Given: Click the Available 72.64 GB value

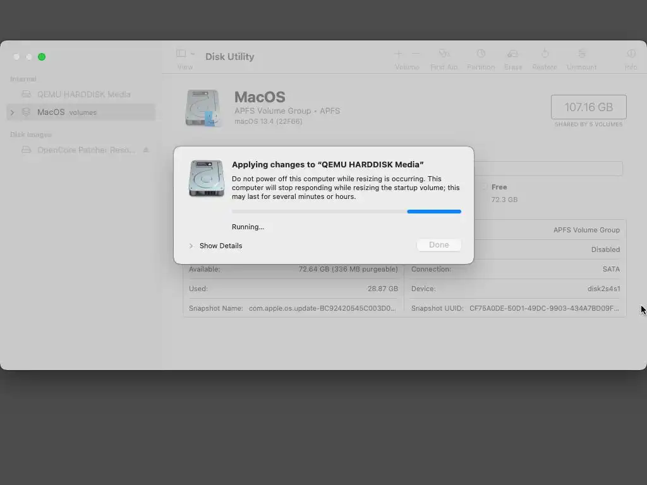Looking at the screenshot, I should click(348, 269).
